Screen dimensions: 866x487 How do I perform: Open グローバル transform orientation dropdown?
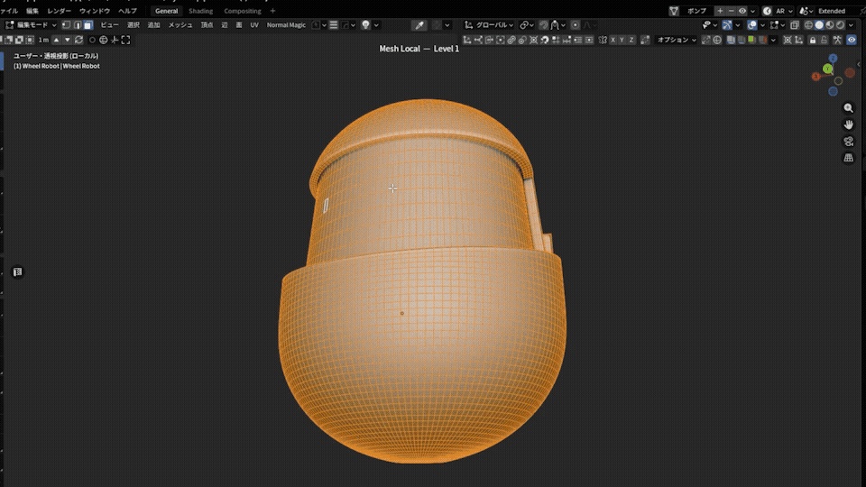[489, 25]
